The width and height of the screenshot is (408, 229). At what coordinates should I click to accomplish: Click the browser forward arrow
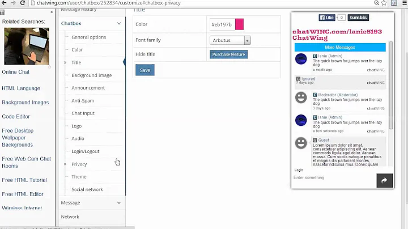click(x=13, y=3)
